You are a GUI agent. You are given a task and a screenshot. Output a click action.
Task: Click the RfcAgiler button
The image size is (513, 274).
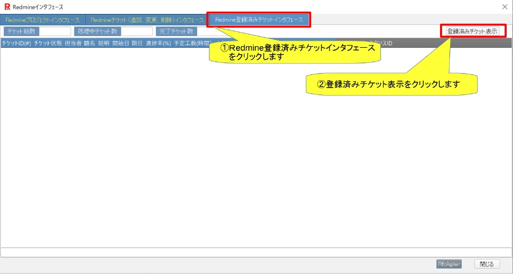449,264
